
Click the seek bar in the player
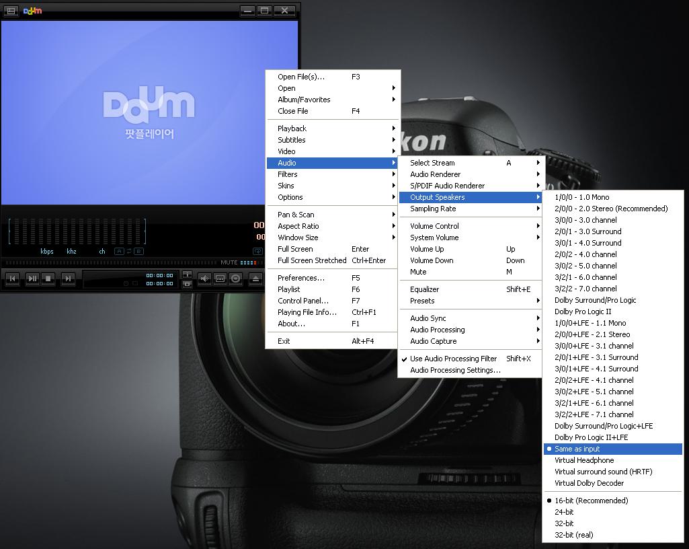tap(112, 262)
